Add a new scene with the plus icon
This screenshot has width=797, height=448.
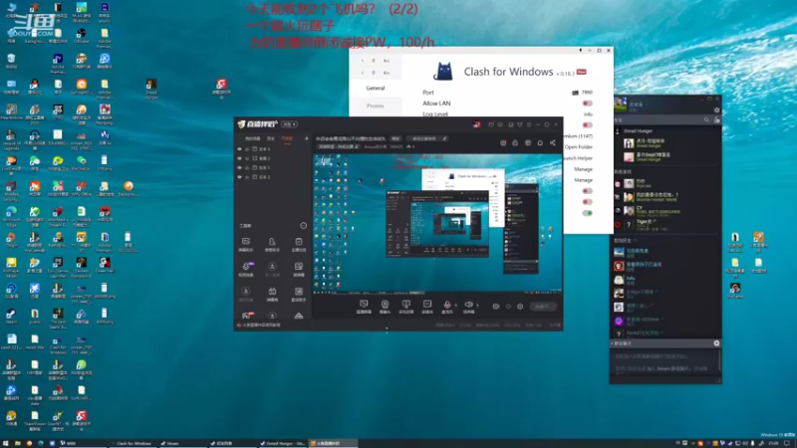click(306, 138)
